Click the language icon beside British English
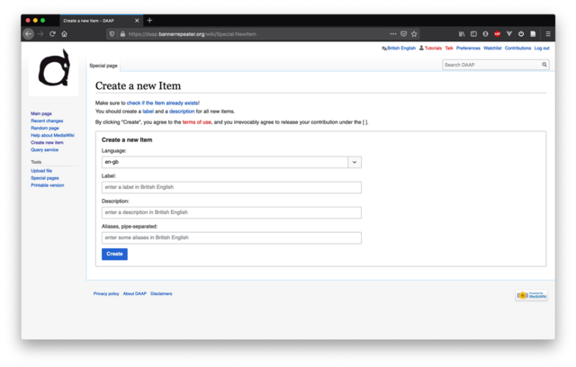The width and height of the screenshot is (576, 367). 384,48
